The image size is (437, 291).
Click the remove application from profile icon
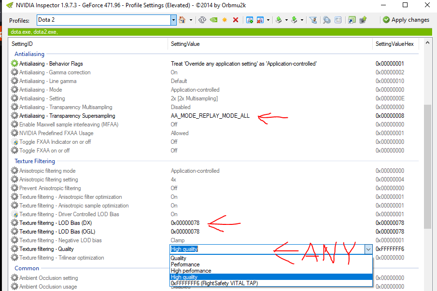coord(260,20)
